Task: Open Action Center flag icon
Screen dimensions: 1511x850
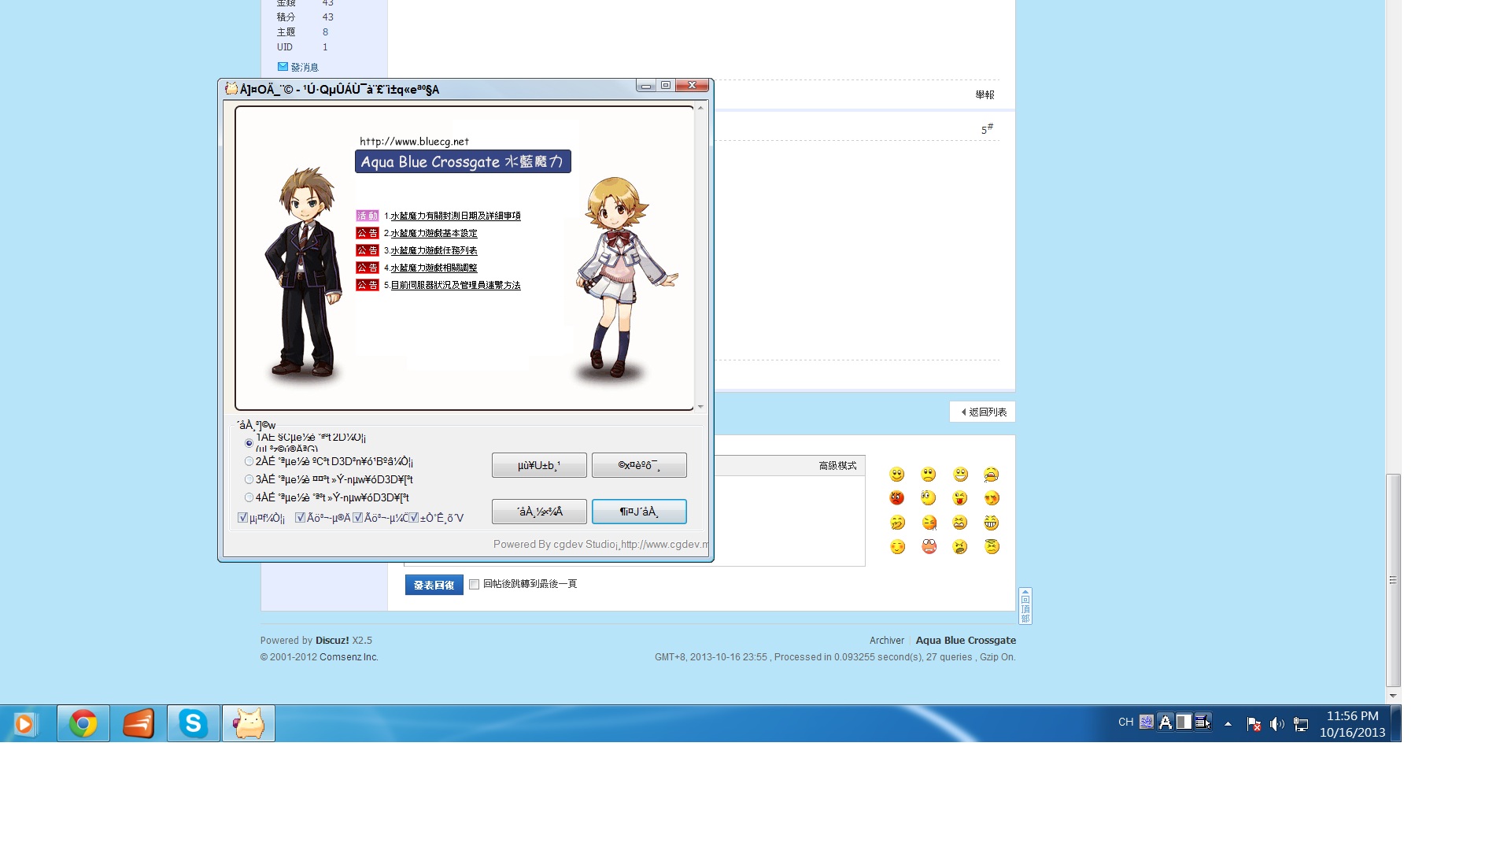Action: (1254, 724)
